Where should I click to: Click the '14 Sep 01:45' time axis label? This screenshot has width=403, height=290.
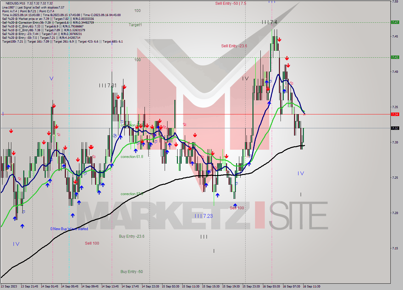(x=50, y=287)
